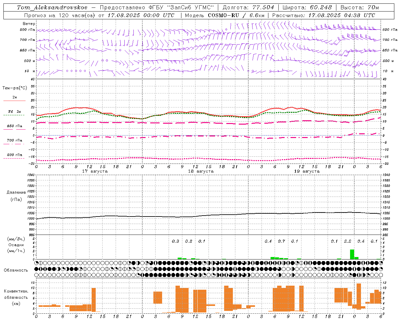Click the (мм/3ч.) unit label
Screen dimensions: 399x319
16,239
